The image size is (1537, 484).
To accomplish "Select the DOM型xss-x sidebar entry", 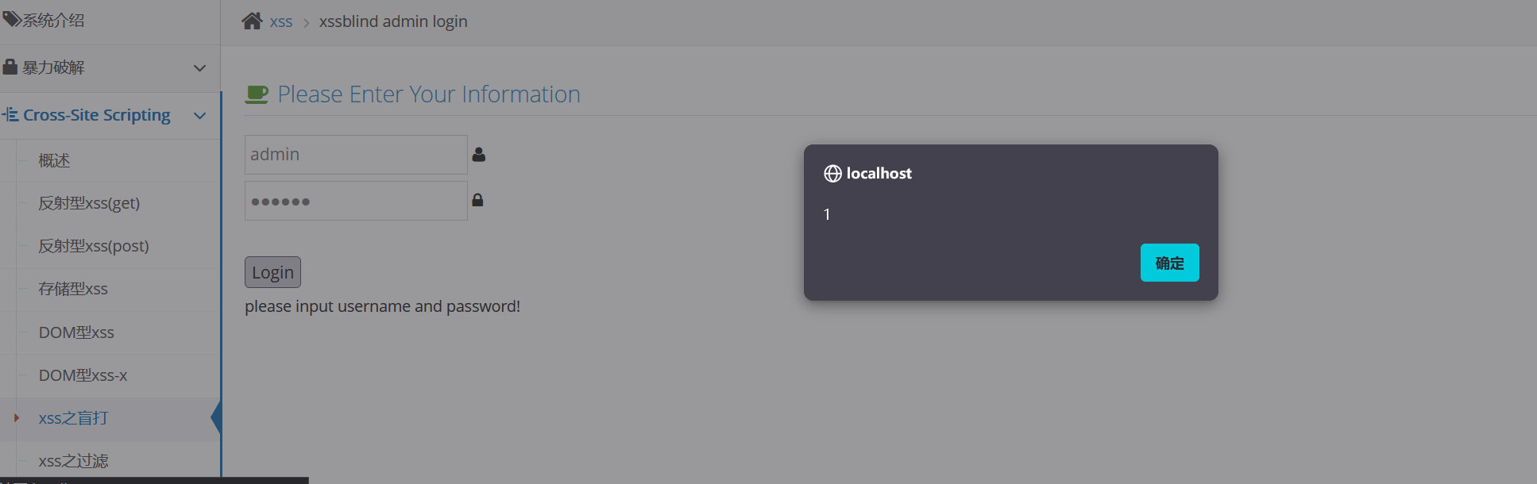I will pos(83,375).
